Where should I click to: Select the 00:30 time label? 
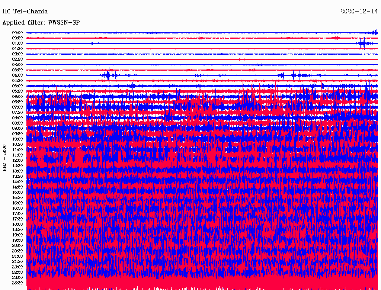coord(17,38)
